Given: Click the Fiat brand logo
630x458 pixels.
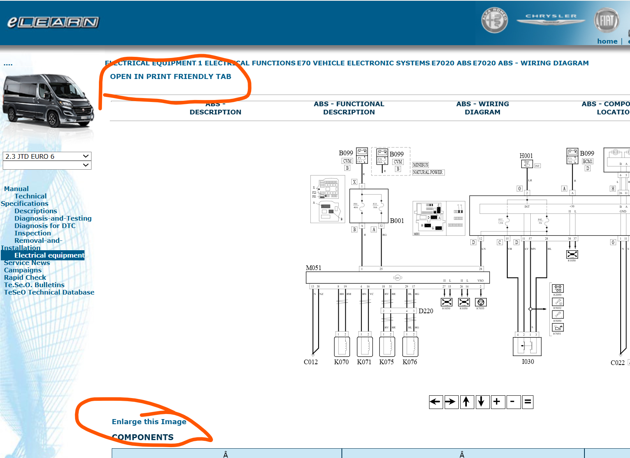Looking at the screenshot, I should pyautogui.click(x=607, y=20).
